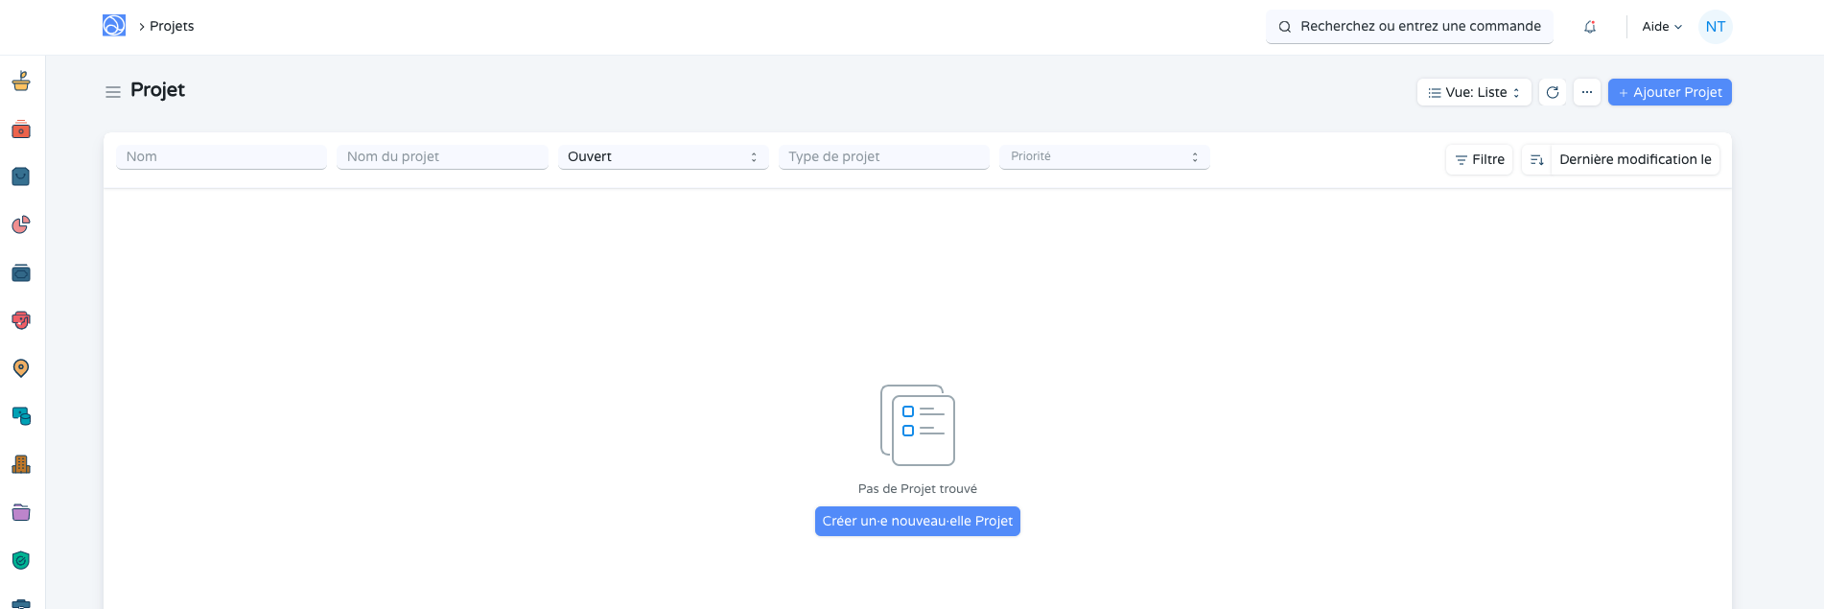The image size is (1824, 609).
Task: Click the purple folder sidebar icon
Action: click(x=21, y=512)
